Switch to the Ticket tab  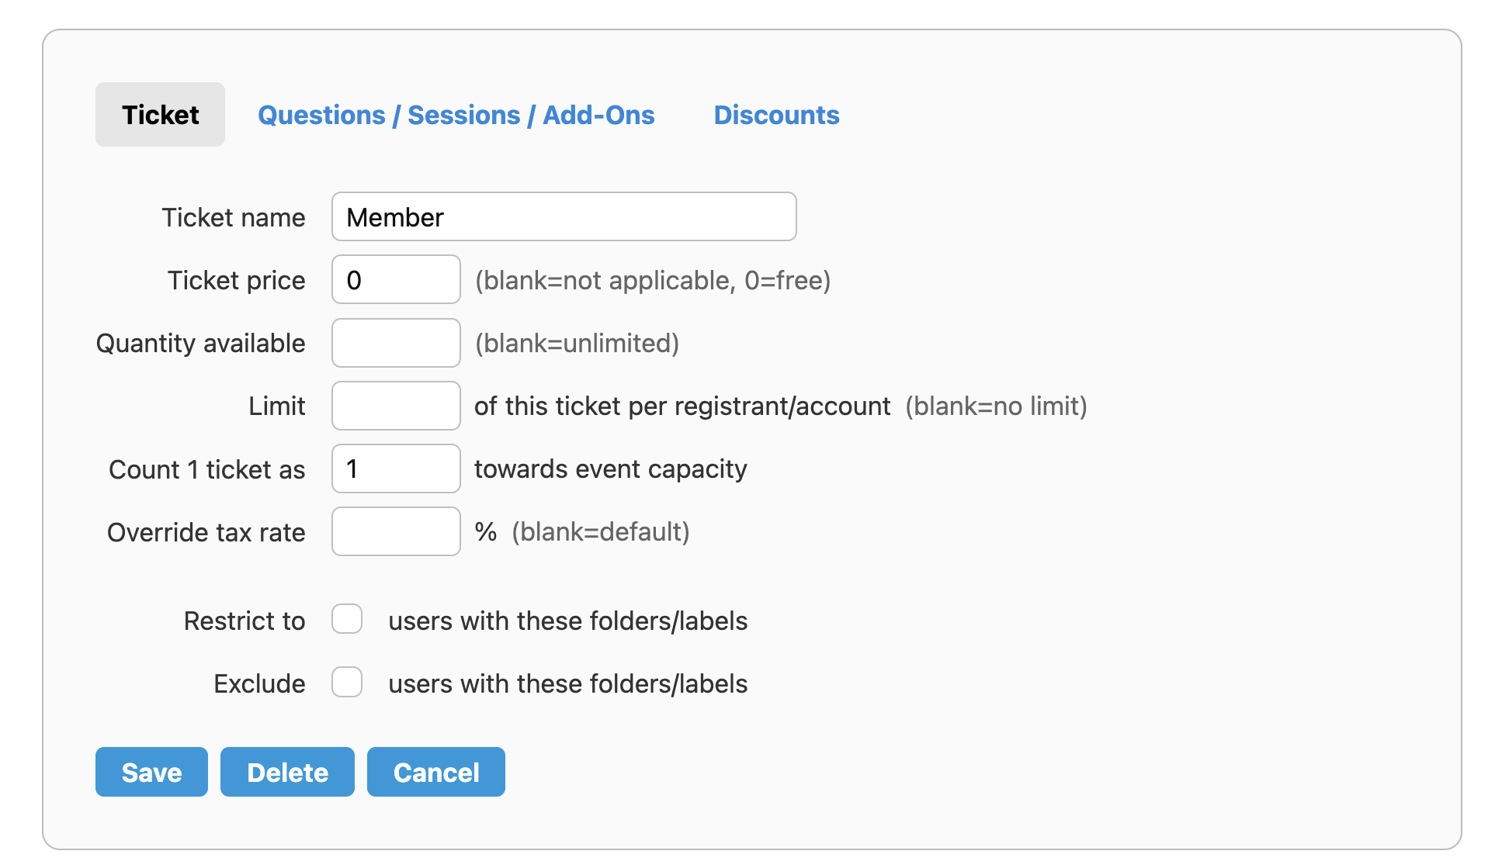pos(160,115)
